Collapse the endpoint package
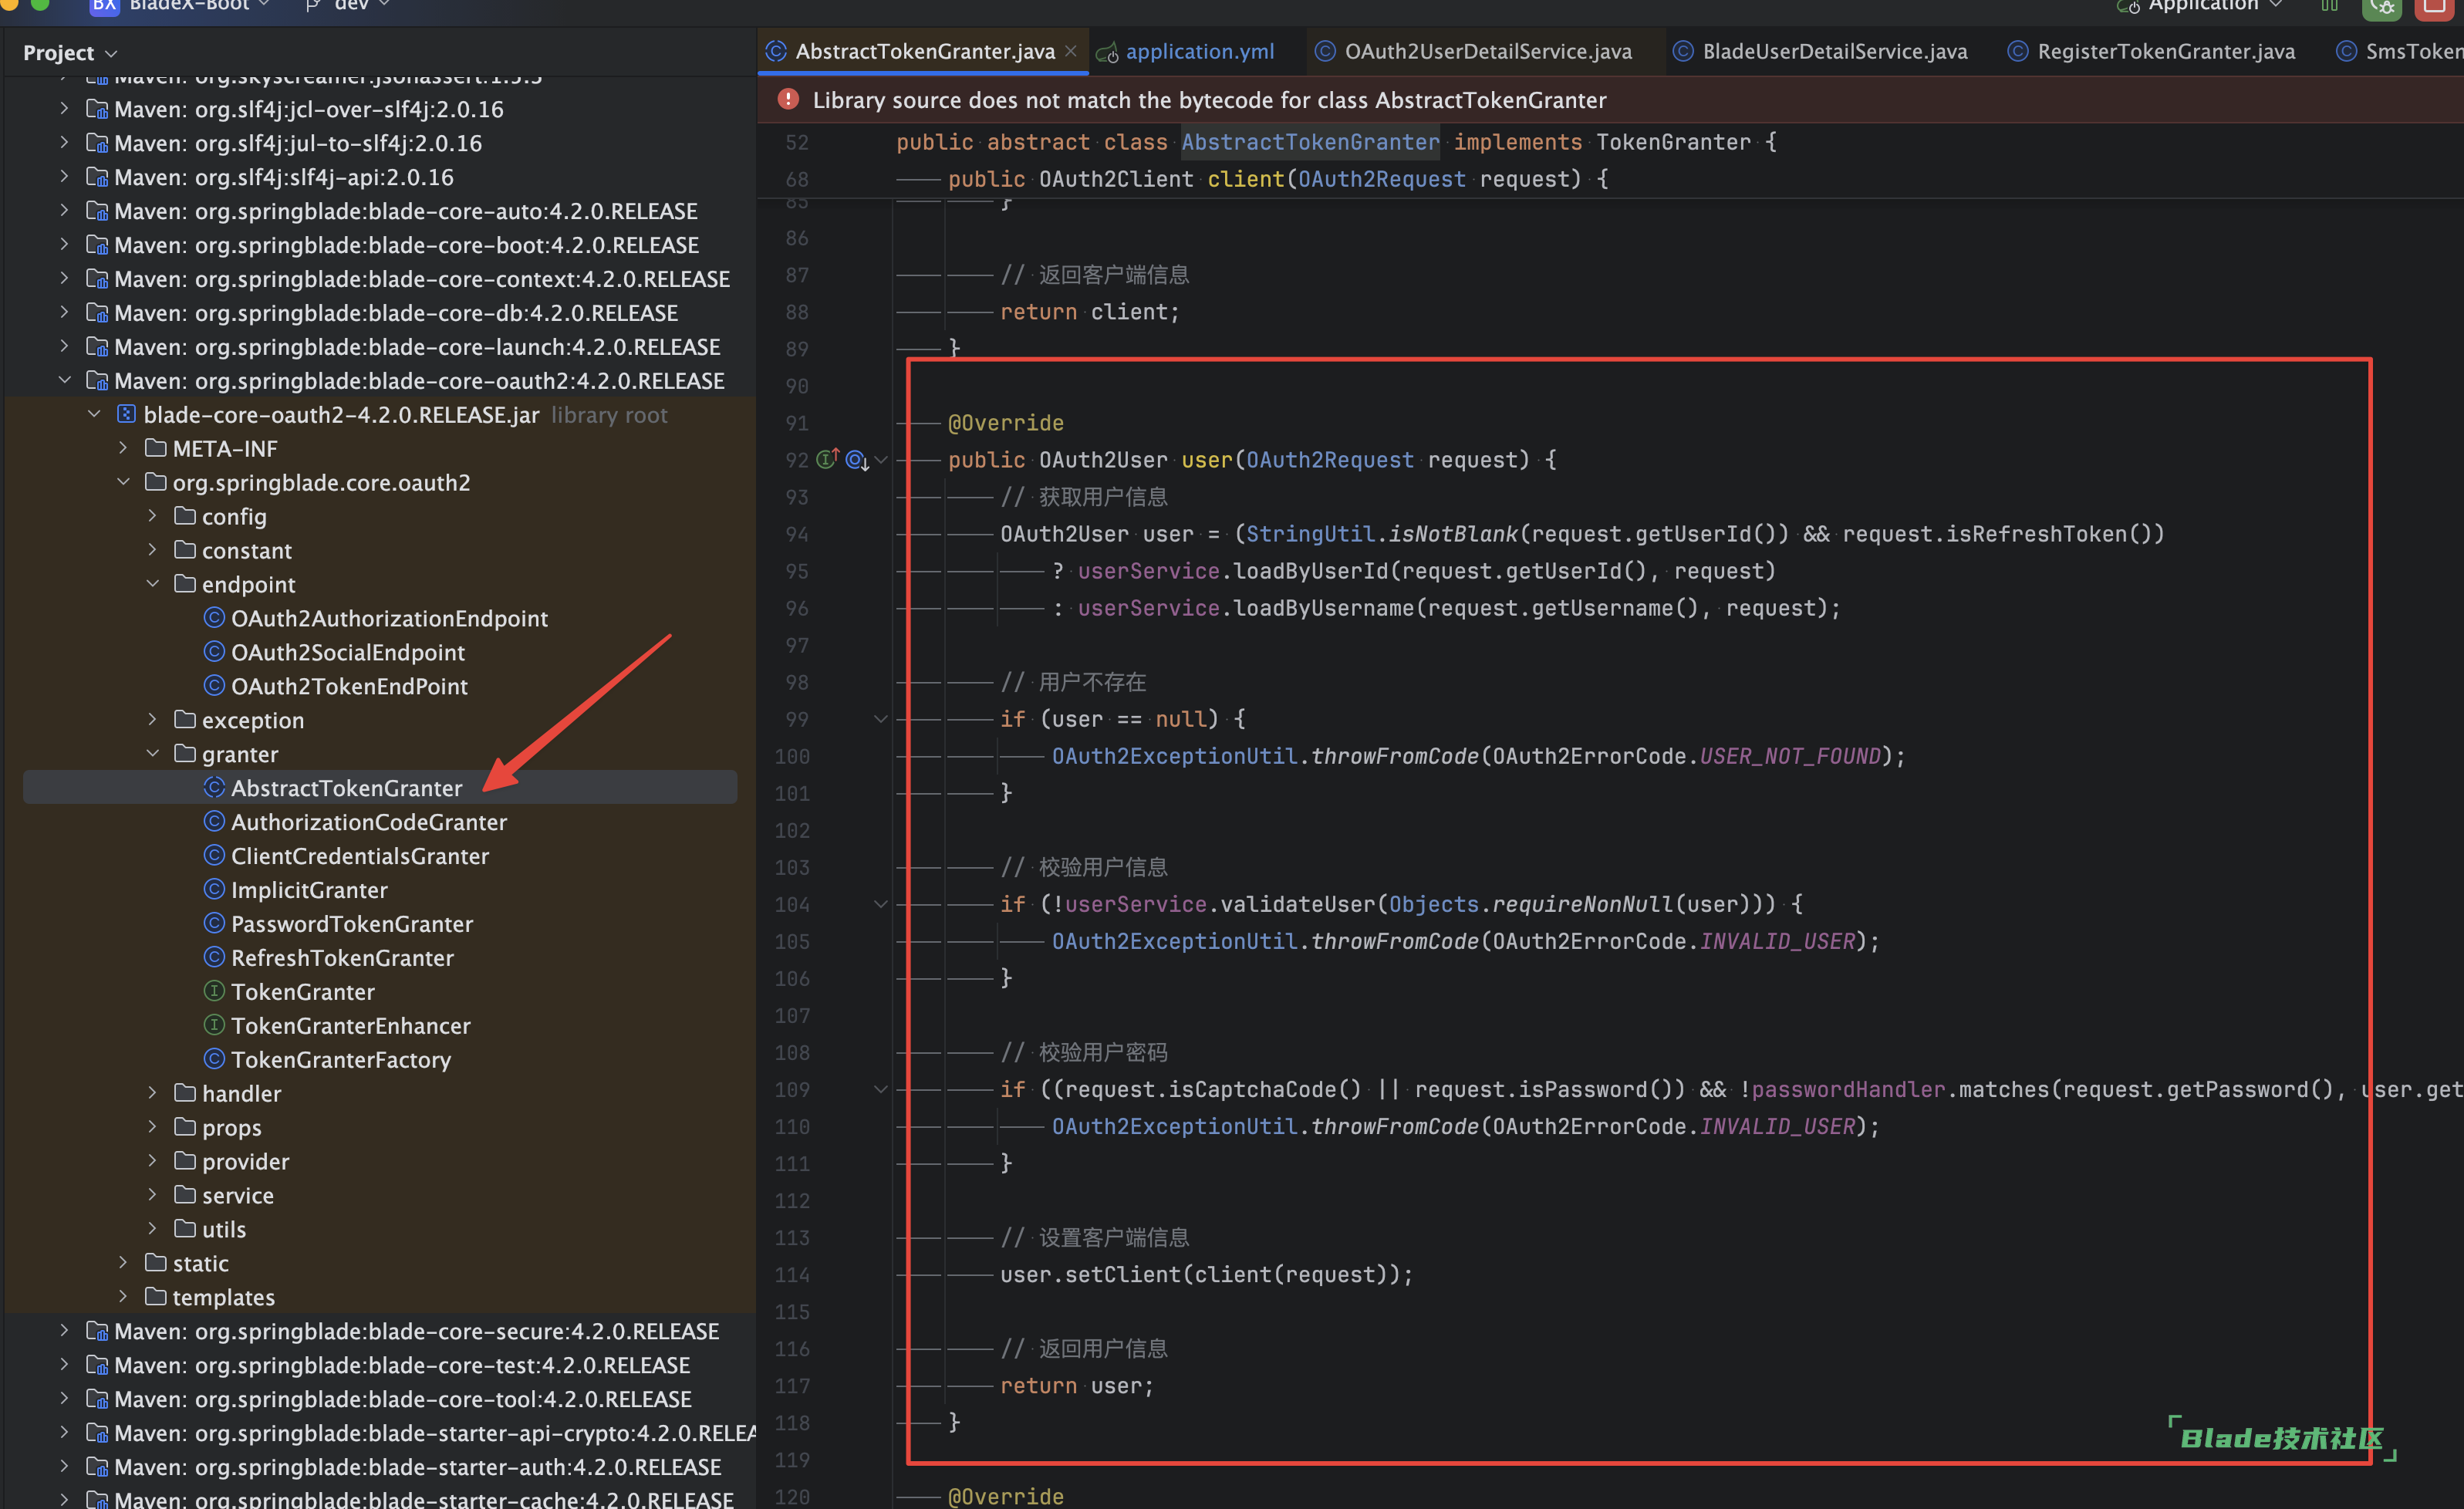The height and width of the screenshot is (1509, 2464). pyautogui.click(x=152, y=584)
